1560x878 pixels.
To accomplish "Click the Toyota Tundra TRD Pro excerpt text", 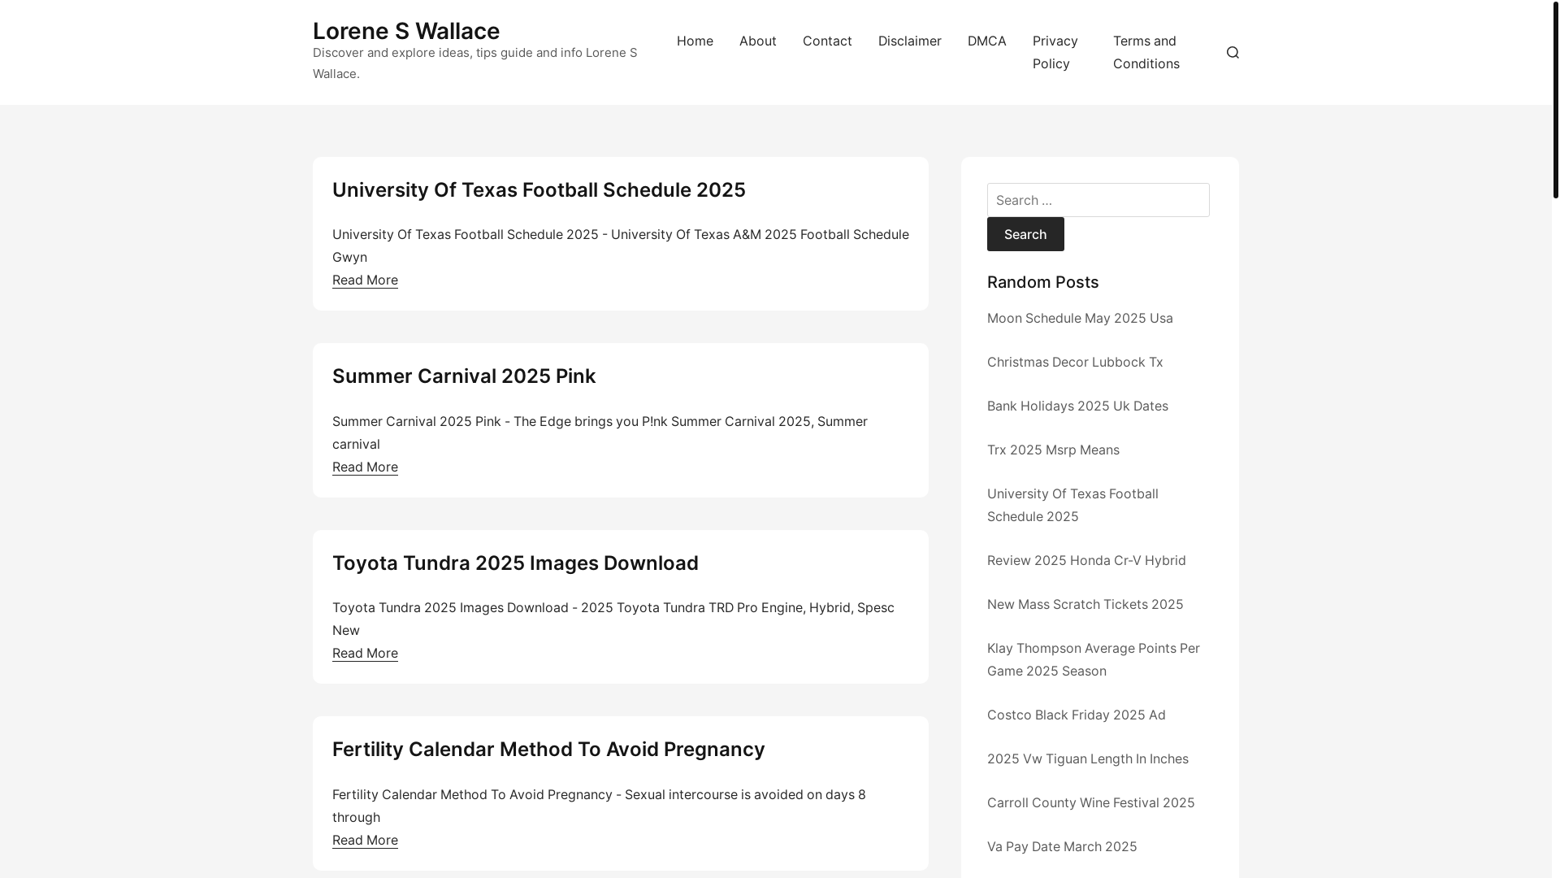I will tap(613, 619).
